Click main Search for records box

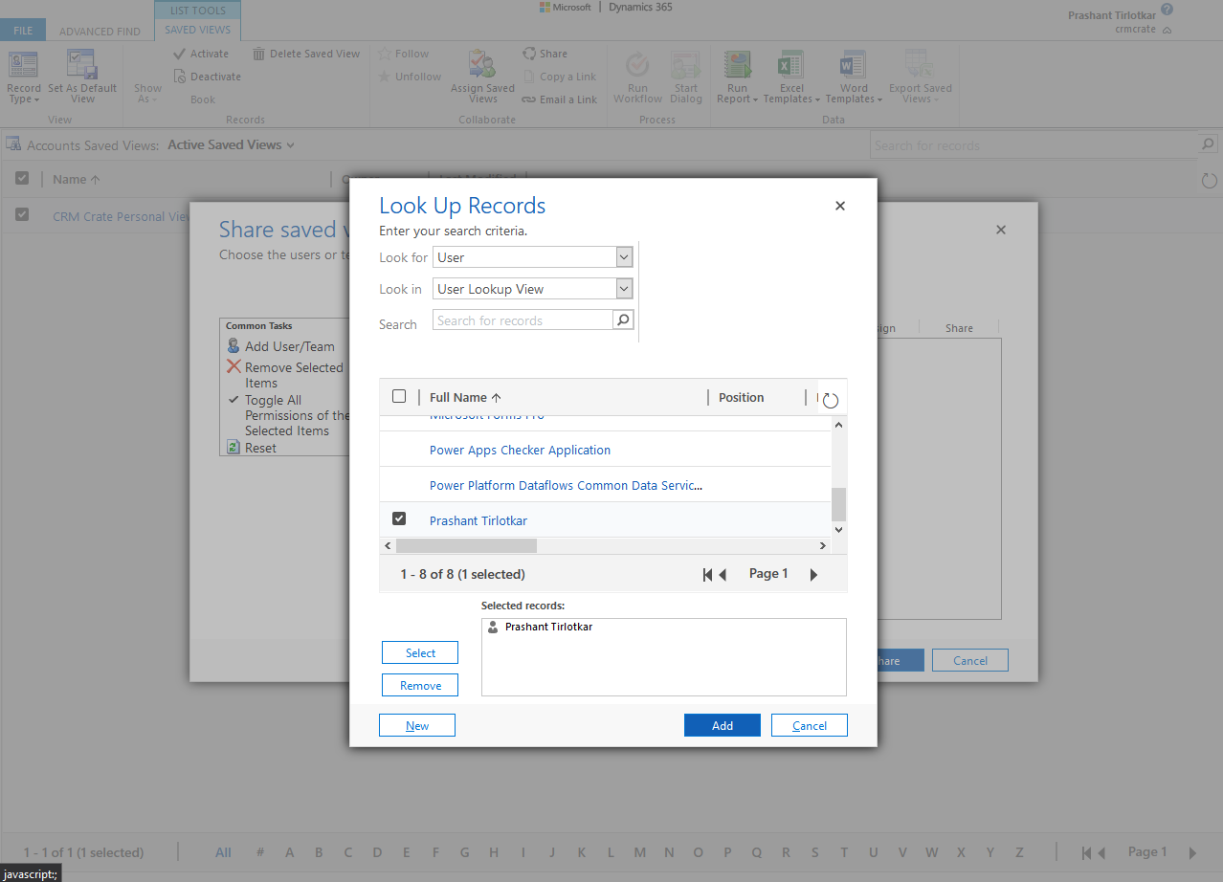1035,145
